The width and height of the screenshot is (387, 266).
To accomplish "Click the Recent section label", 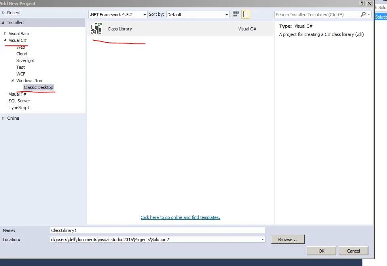I will click(x=14, y=13).
